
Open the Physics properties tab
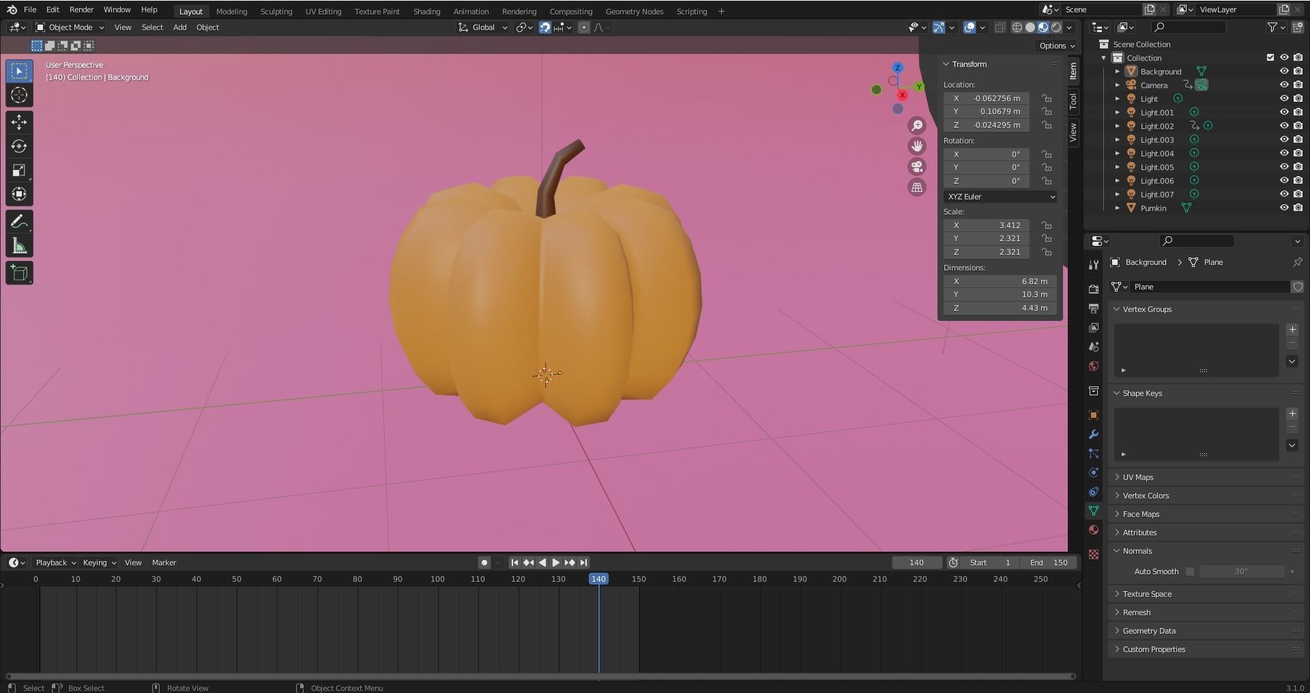click(1094, 472)
